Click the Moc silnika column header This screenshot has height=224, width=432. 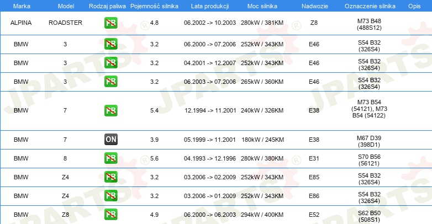(x=262, y=6)
